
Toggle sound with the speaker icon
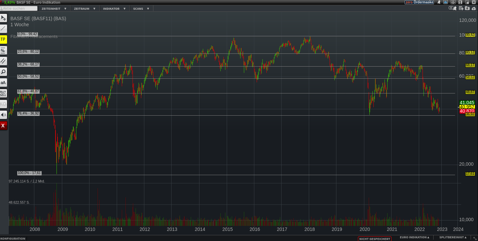click(x=3, y=115)
